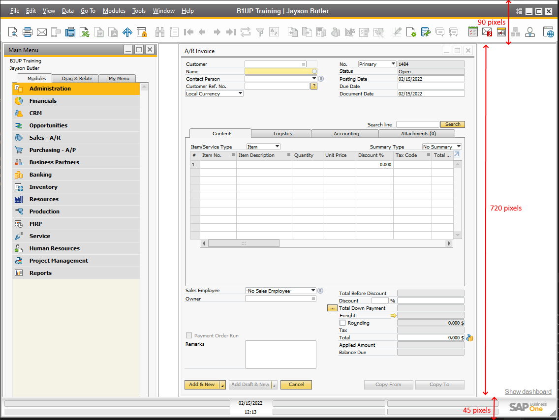This screenshot has width=559, height=420.
Task: Open the Modules menu in the menu bar
Action: [114, 11]
